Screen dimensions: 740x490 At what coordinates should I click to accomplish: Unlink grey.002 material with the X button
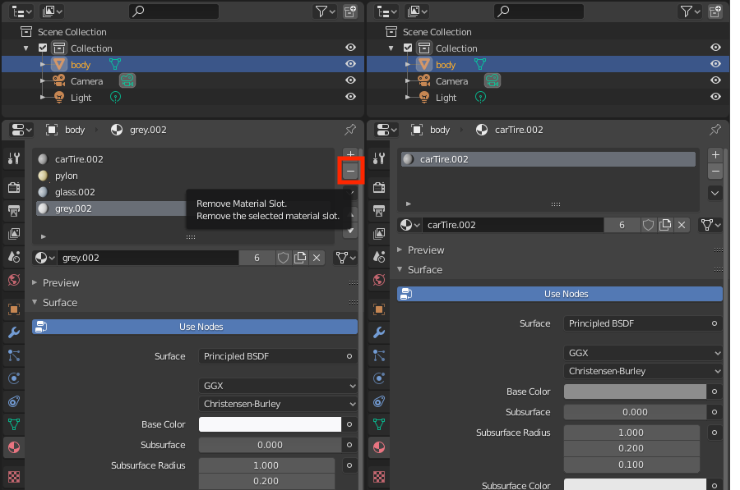click(317, 258)
